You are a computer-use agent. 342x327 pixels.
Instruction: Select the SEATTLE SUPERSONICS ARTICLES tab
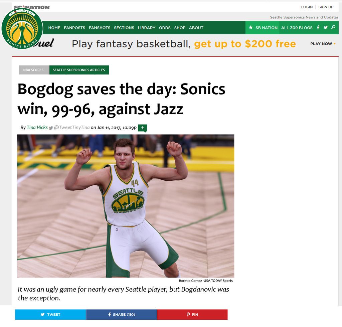click(79, 70)
